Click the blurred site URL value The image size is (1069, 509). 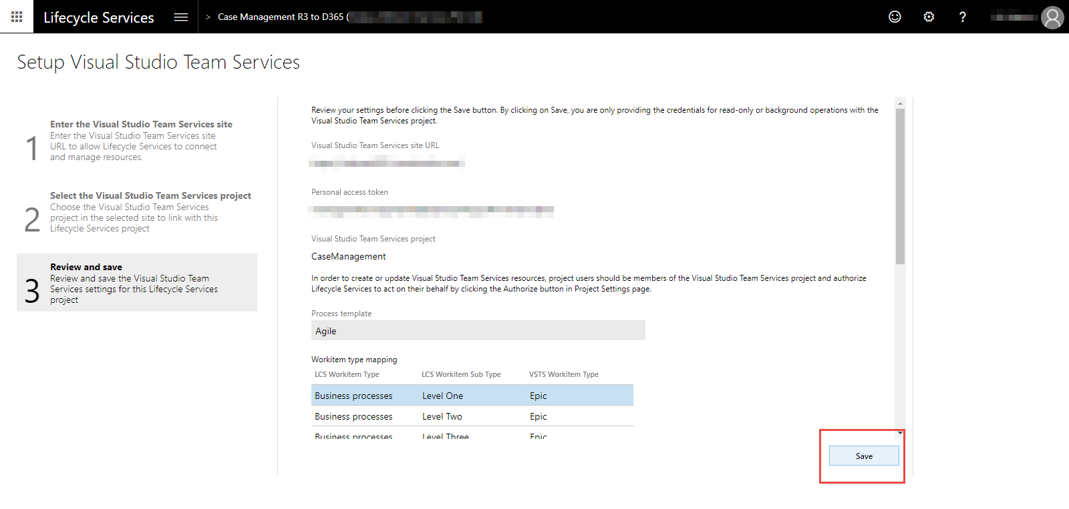[x=387, y=163]
